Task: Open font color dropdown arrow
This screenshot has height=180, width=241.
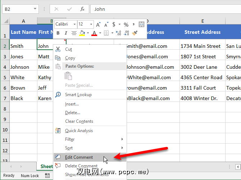Action: [x=100, y=33]
